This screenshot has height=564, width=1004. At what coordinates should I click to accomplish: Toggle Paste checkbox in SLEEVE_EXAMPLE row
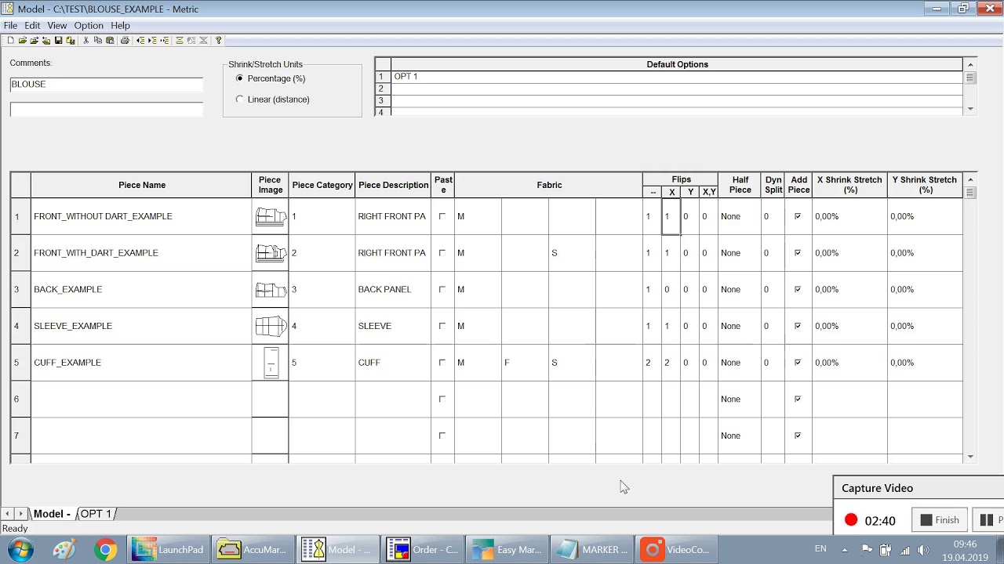[x=442, y=326]
